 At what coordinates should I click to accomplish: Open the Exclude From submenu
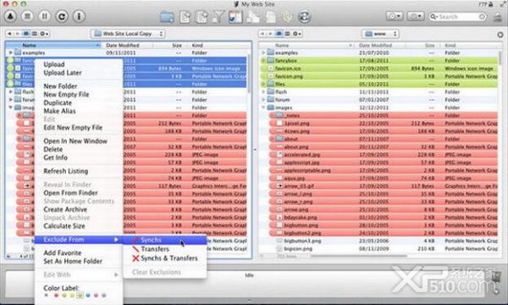(x=79, y=240)
